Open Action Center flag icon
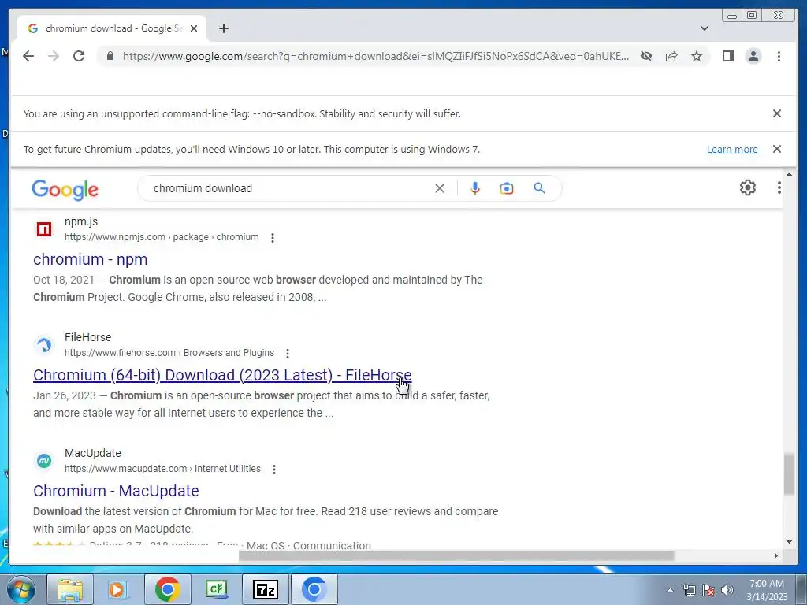The image size is (807, 605). [708, 590]
